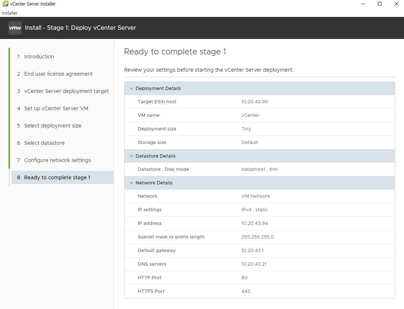Open the Installer menu
Image resolution: width=404 pixels, height=309 pixels.
tap(10, 13)
